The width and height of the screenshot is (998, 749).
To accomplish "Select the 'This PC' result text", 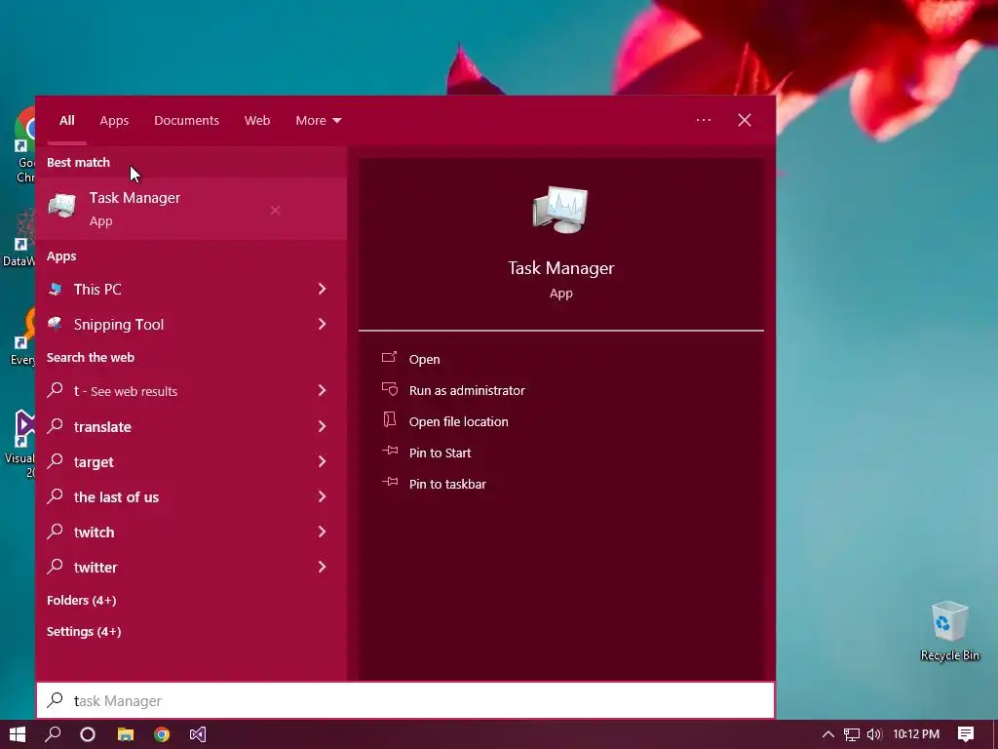I will [x=97, y=289].
